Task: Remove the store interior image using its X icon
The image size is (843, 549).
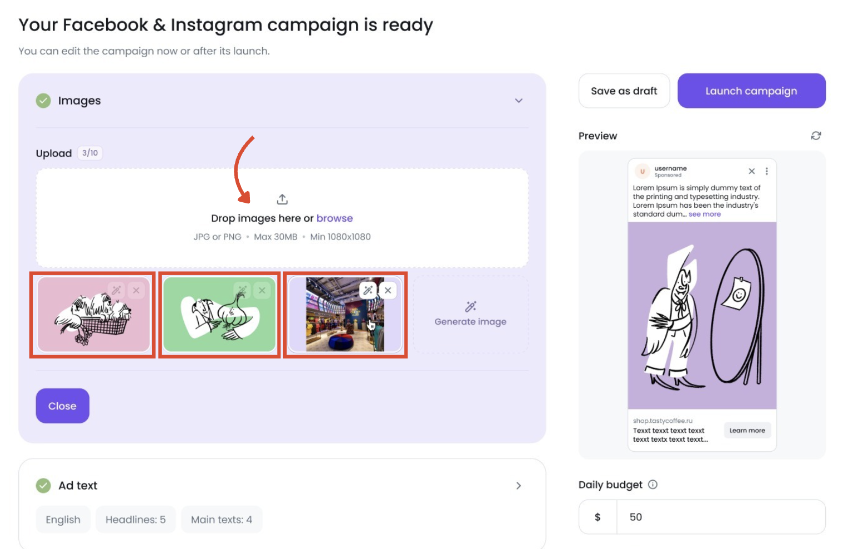Action: point(388,290)
